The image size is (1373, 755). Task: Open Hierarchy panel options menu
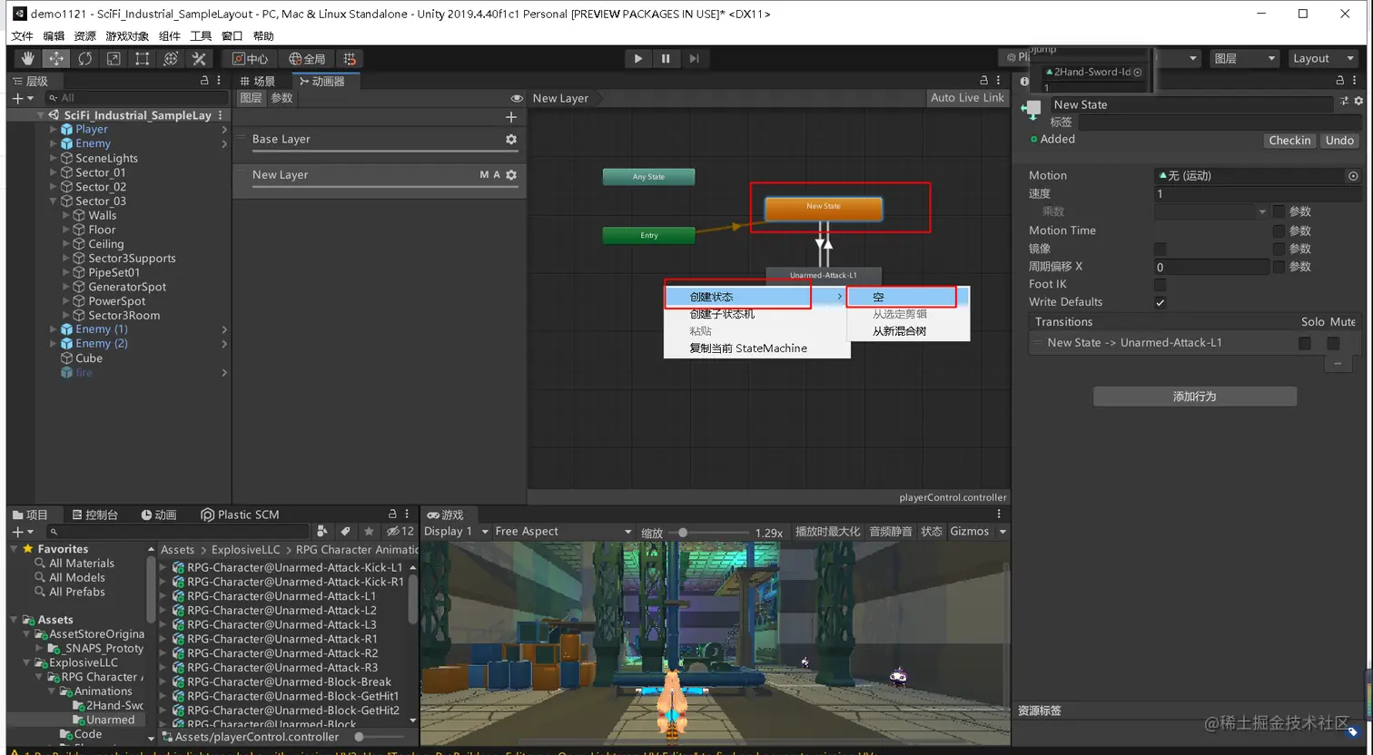(x=219, y=81)
